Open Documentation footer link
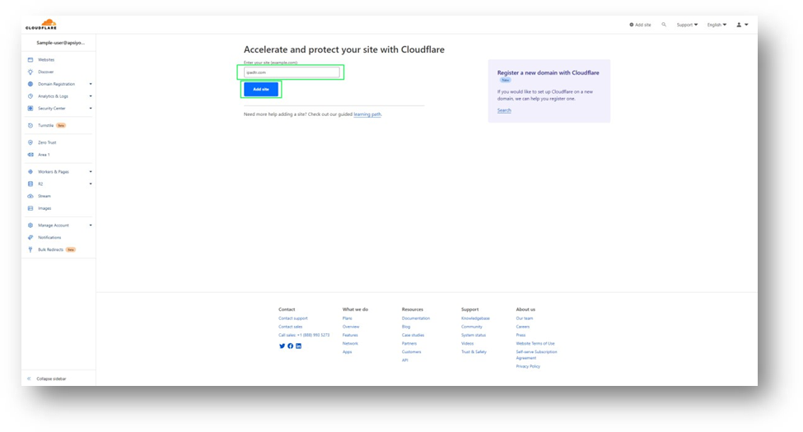 [416, 318]
